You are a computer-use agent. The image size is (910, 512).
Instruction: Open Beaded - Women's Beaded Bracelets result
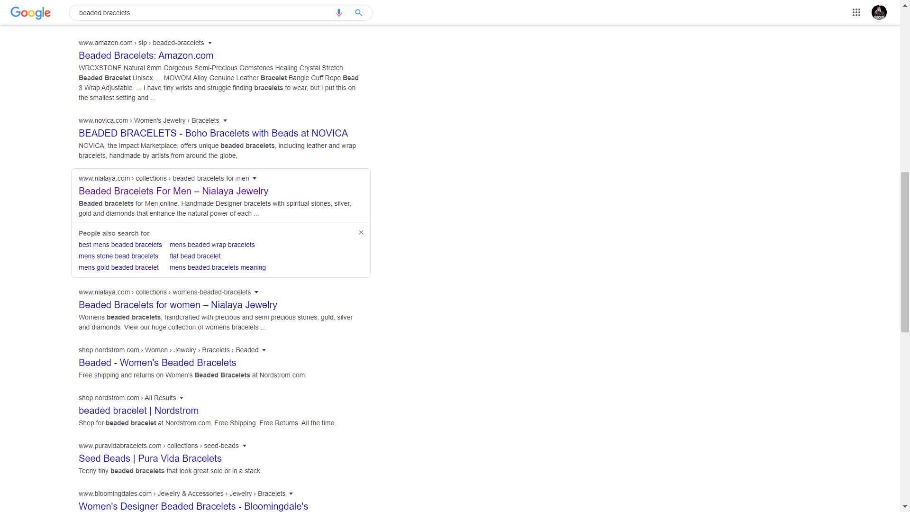[157, 363]
